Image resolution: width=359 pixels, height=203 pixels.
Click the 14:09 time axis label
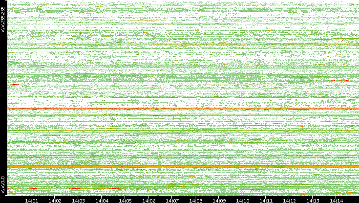click(x=219, y=201)
